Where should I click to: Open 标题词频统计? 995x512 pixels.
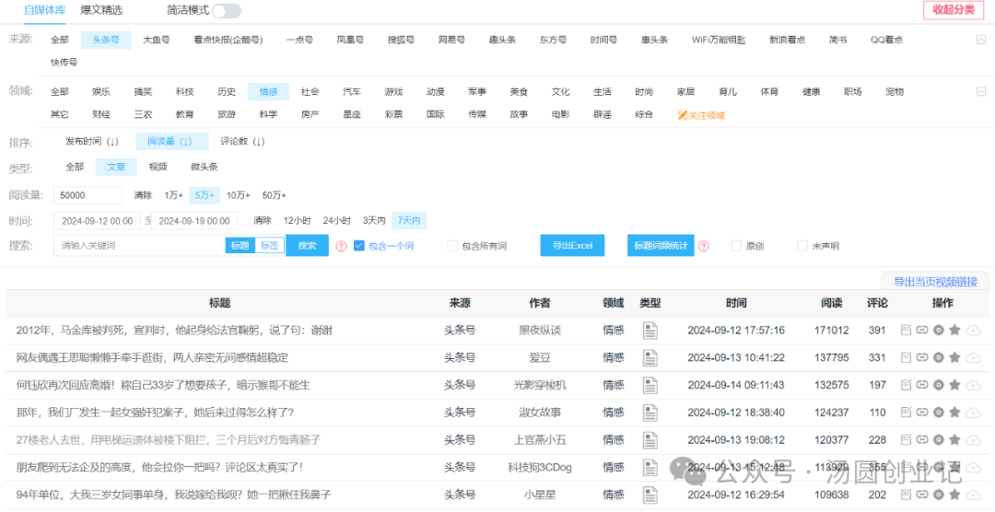coord(661,246)
